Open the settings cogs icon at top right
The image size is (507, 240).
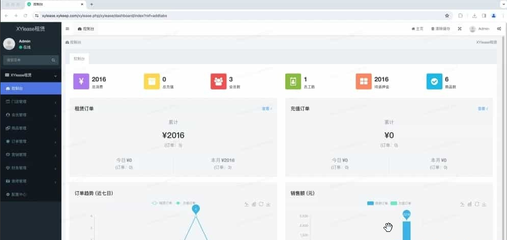tap(499, 28)
